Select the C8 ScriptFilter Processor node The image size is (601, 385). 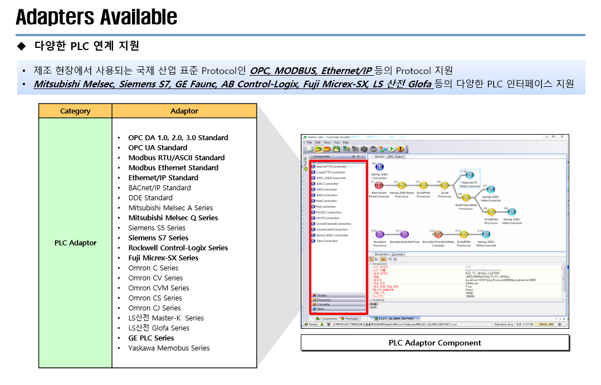tap(491, 211)
